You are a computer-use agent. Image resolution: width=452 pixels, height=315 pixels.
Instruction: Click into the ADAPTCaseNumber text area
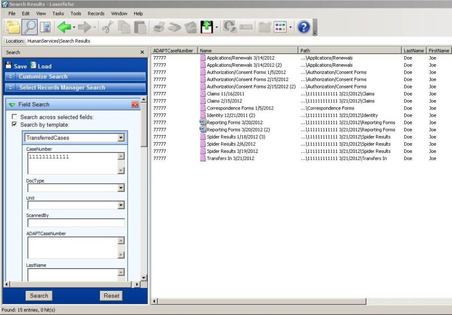click(73, 248)
